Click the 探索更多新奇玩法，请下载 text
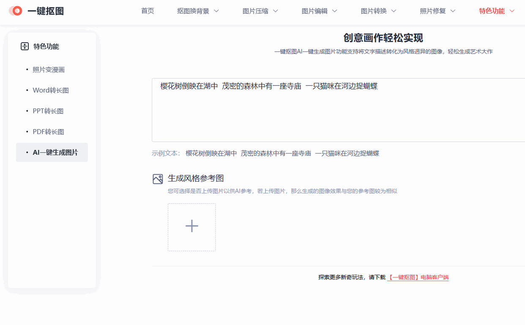This screenshot has width=525, height=325. click(x=352, y=277)
